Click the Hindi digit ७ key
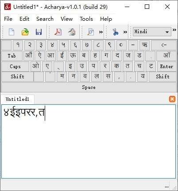The image size is (178, 191). [x=87, y=45]
